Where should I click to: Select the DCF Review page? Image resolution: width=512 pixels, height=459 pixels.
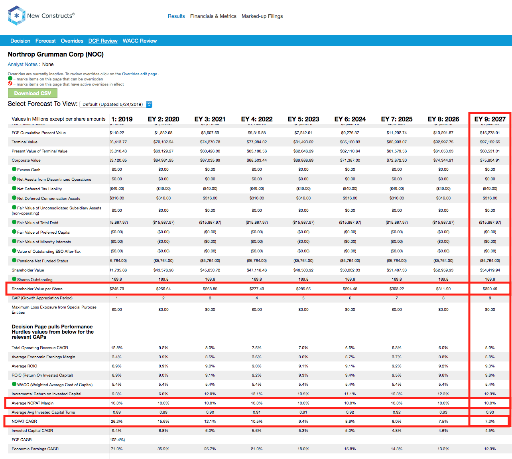click(103, 41)
